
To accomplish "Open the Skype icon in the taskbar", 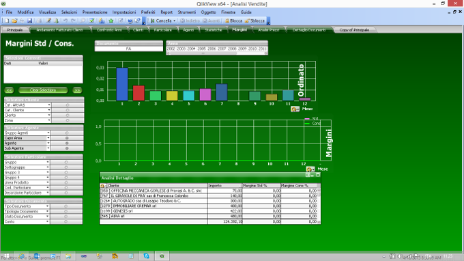I will coord(147,256).
